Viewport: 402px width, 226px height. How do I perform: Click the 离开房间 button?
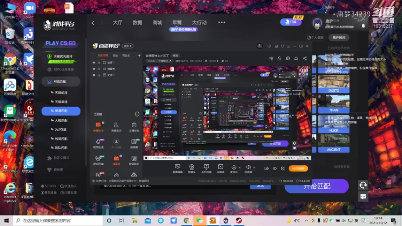pos(339,37)
